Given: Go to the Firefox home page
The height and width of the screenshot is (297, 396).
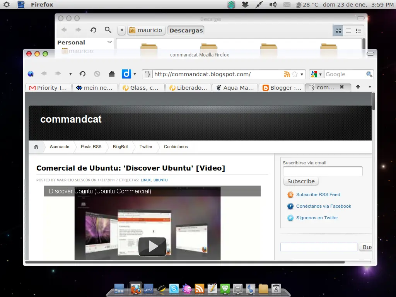Looking at the screenshot, I should pyautogui.click(x=112, y=74).
